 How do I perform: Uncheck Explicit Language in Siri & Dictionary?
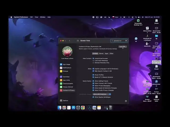click(x=93, y=69)
